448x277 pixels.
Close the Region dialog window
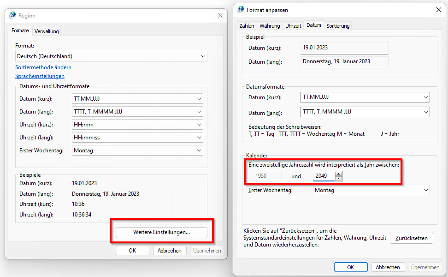220,15
